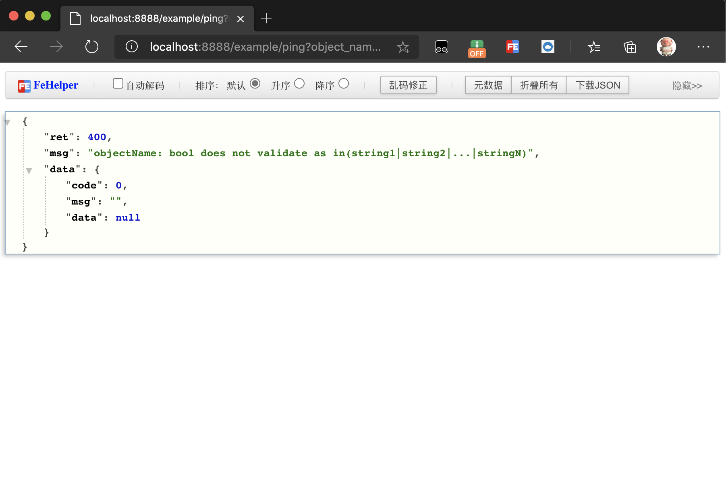
Task: Open browser settings and more menu
Action: [703, 47]
